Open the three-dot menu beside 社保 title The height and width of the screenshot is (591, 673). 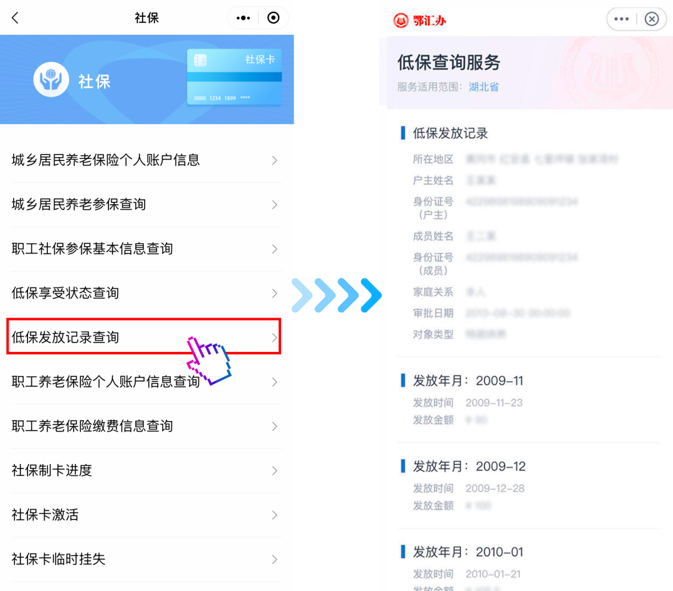tap(243, 18)
